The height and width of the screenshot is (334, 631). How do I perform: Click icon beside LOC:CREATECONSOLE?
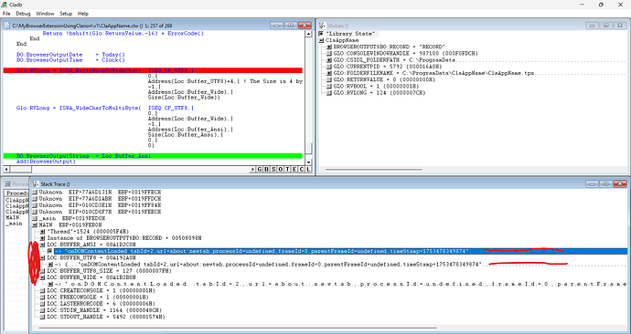click(x=43, y=290)
